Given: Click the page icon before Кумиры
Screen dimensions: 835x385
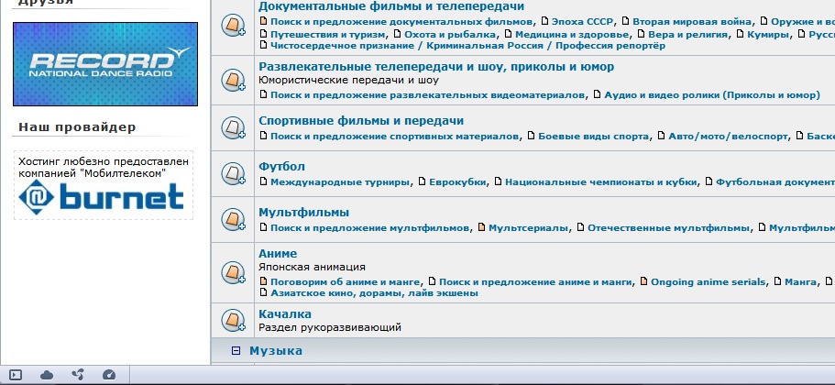Looking at the screenshot, I should coord(741,34).
